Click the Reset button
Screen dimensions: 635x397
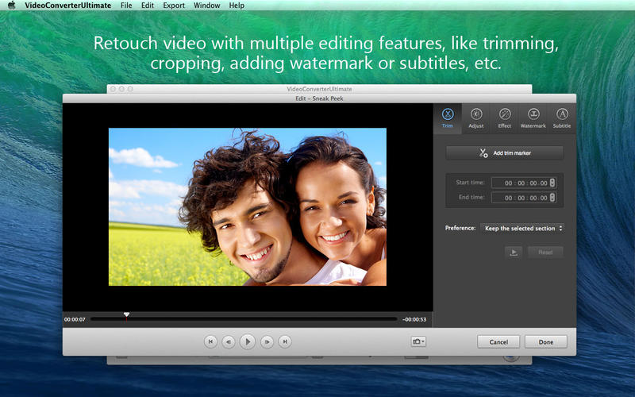[545, 252]
